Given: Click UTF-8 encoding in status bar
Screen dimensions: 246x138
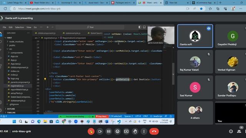Looking at the screenshot, I should (138, 116).
